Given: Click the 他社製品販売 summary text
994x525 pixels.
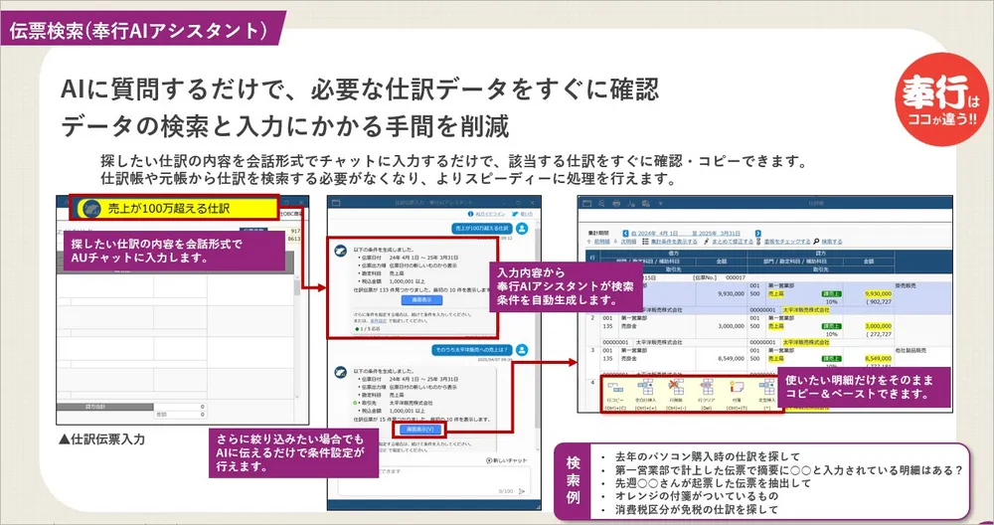Looking at the screenshot, I should coord(911,350).
